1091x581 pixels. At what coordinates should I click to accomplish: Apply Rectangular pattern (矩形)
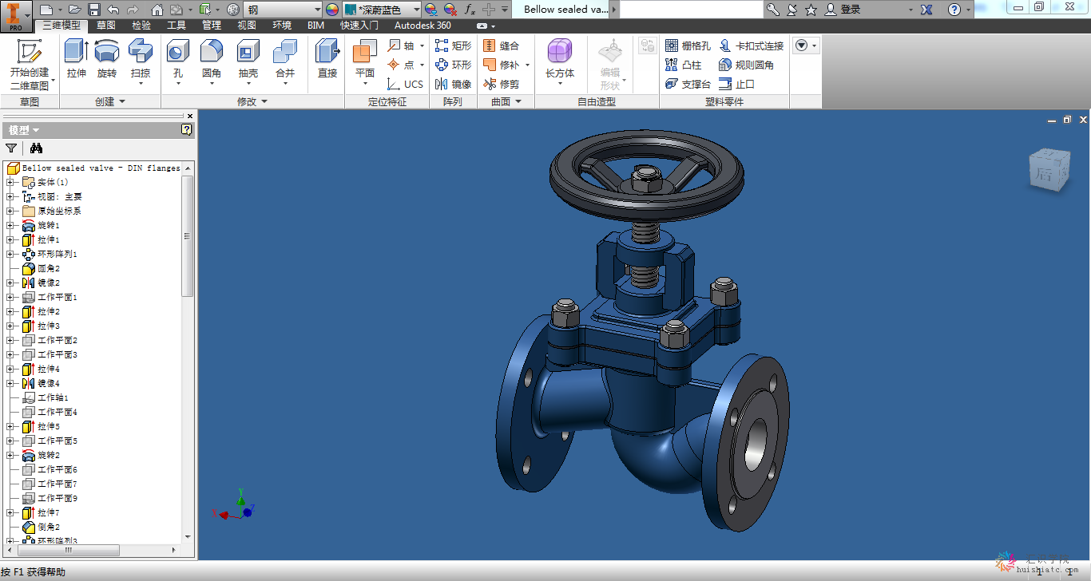point(453,45)
